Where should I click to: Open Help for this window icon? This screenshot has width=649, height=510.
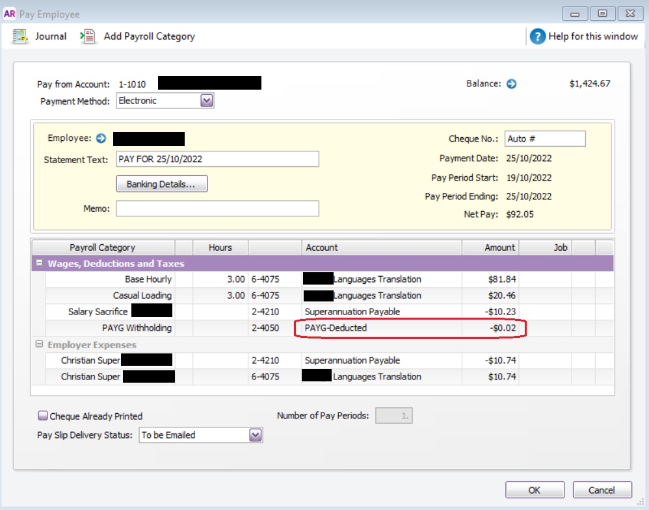(537, 36)
